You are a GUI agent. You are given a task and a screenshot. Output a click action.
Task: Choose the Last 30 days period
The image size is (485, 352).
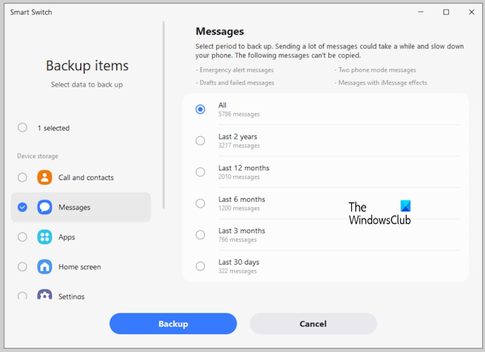pos(200,266)
